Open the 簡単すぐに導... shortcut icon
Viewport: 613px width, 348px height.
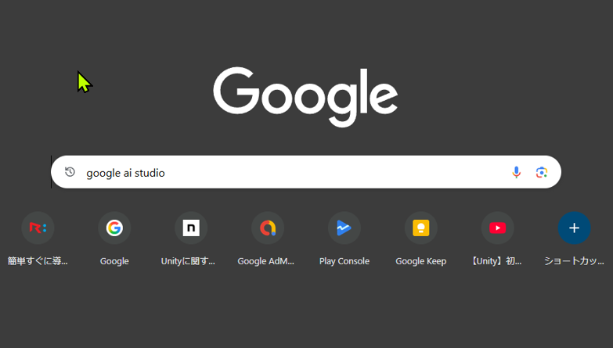click(x=38, y=228)
